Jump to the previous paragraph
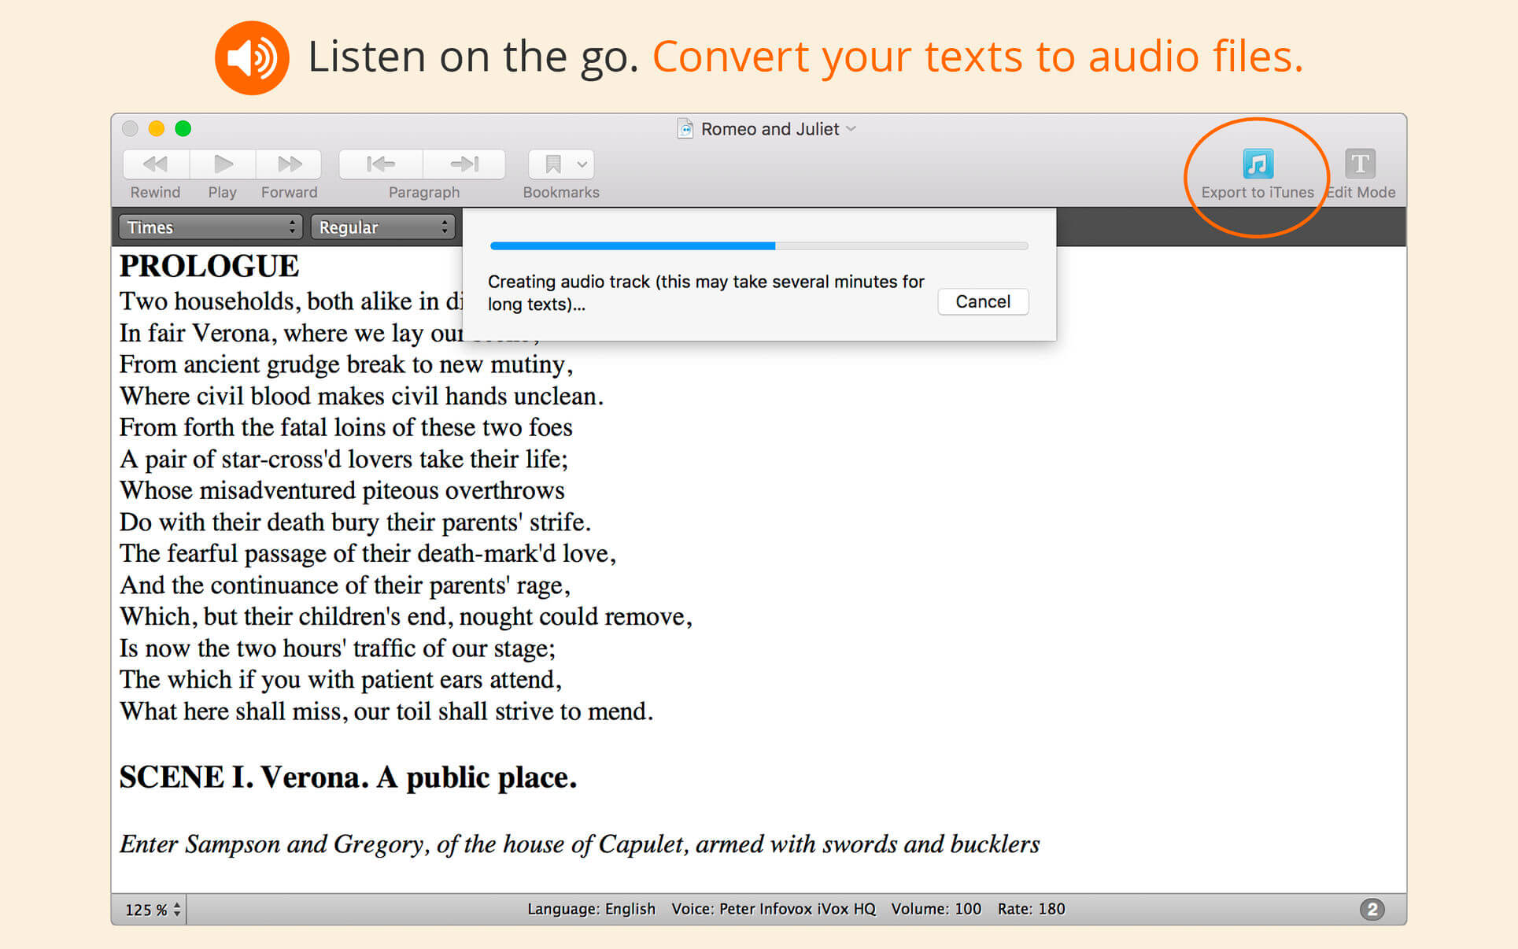 (381, 164)
